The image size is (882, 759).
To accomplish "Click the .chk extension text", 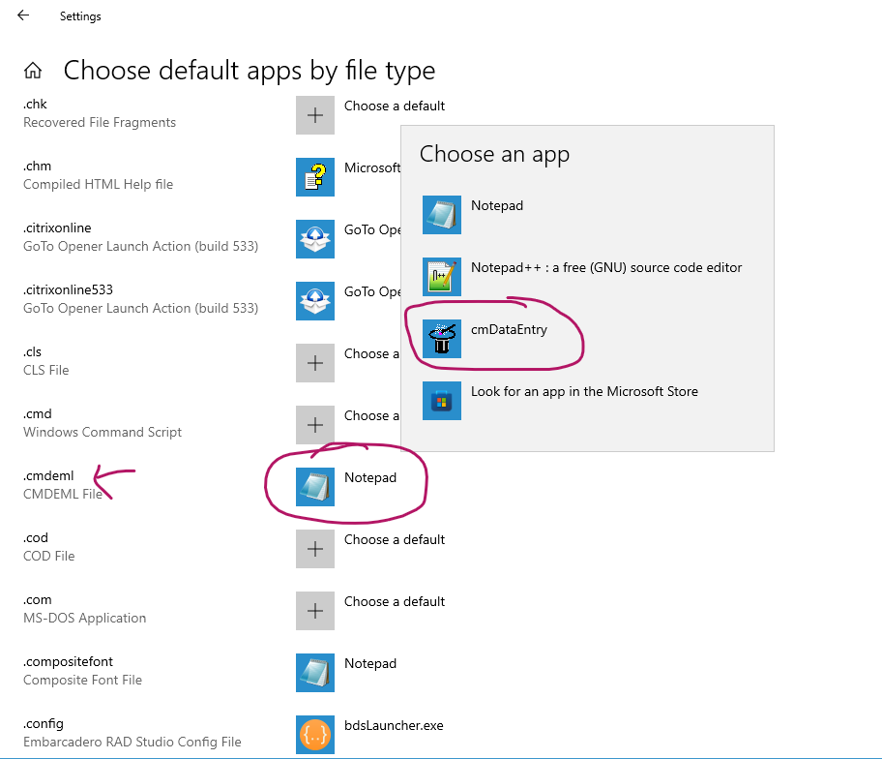I will pos(35,105).
